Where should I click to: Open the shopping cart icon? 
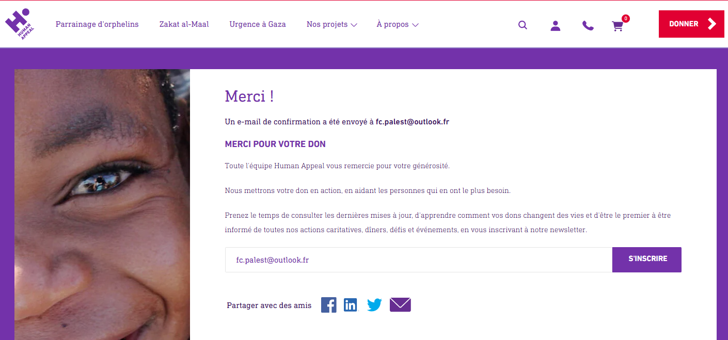(x=618, y=26)
